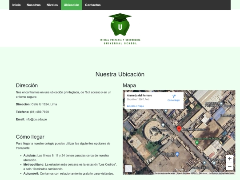Click the address Calle U 1924, Lima
Image resolution: width=240 pixels, height=180 pixels.
(44, 104)
